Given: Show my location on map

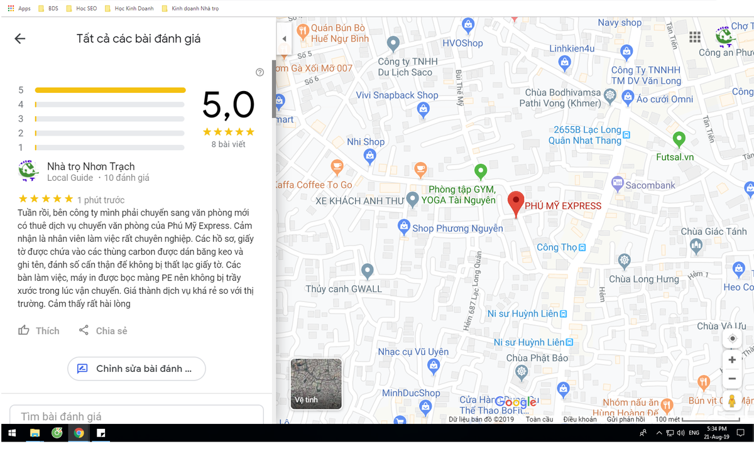Looking at the screenshot, I should 732,338.
